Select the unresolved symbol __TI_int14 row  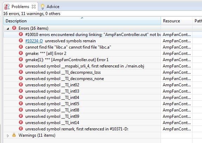pos(103,123)
